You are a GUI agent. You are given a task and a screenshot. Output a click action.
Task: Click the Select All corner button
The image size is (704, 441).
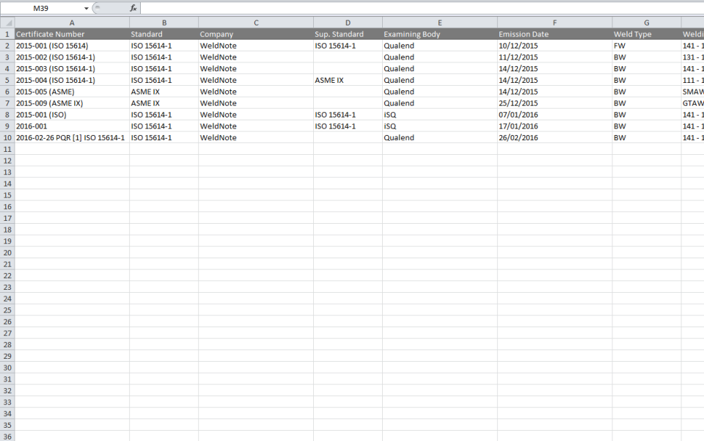point(7,23)
